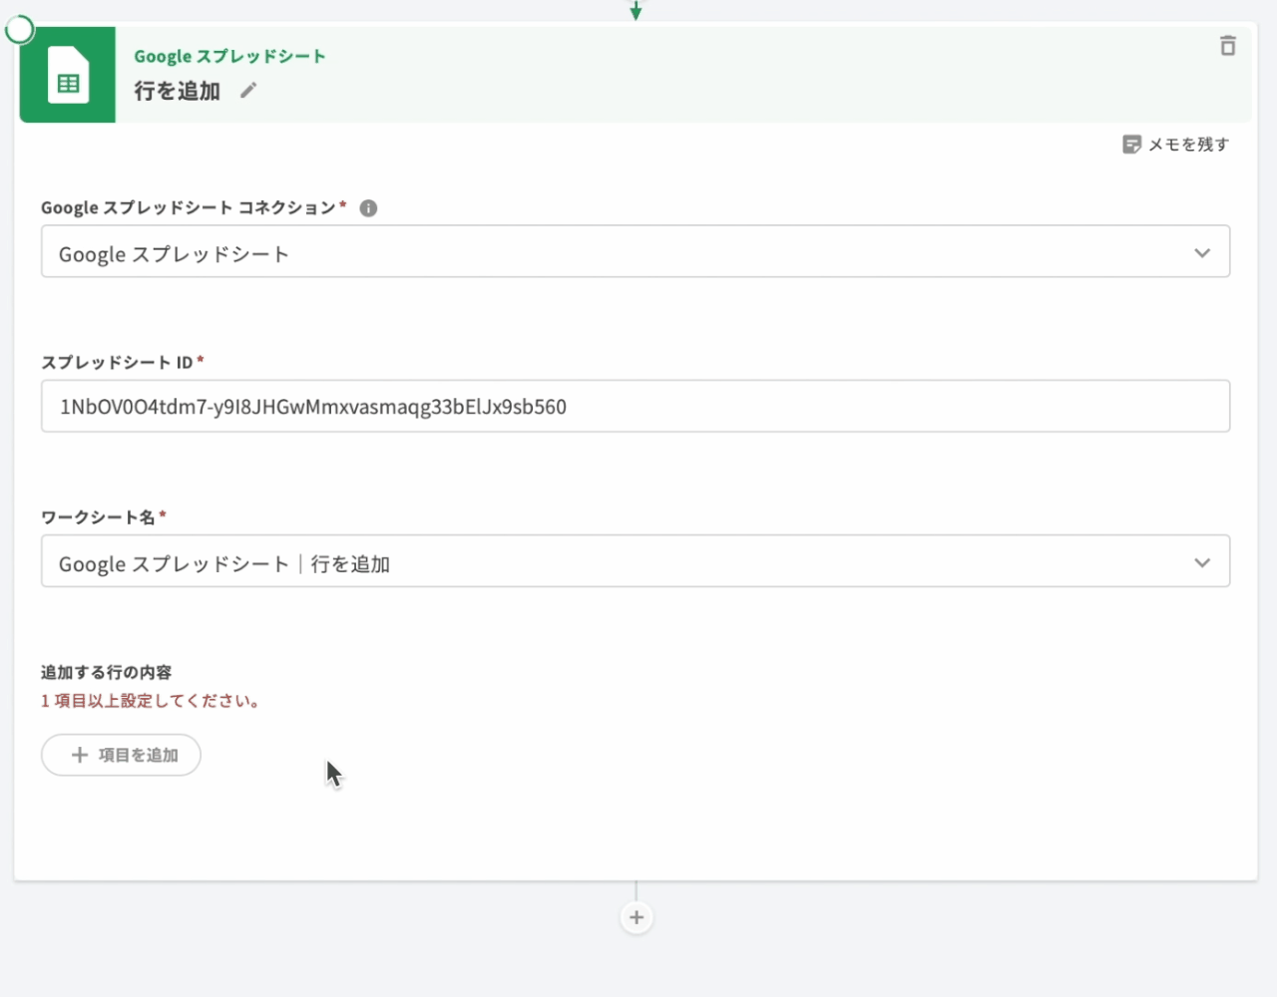Click the ワークシート名 field label
The height and width of the screenshot is (997, 1277).
click(x=98, y=516)
